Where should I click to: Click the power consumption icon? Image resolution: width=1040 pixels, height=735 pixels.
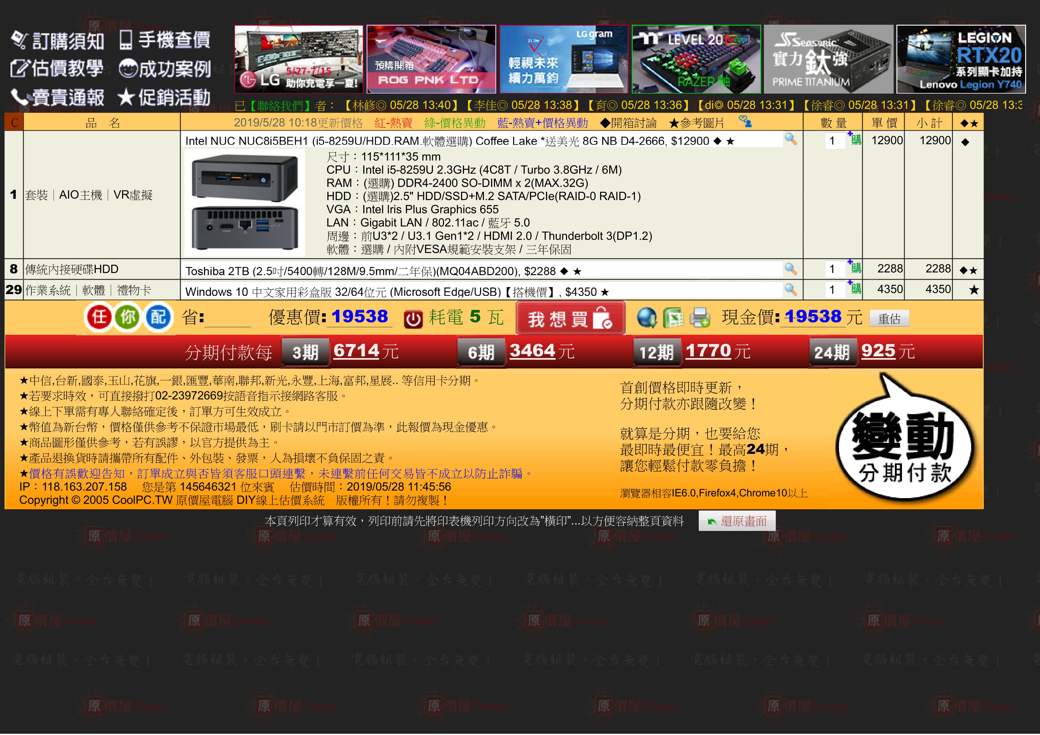(x=413, y=319)
